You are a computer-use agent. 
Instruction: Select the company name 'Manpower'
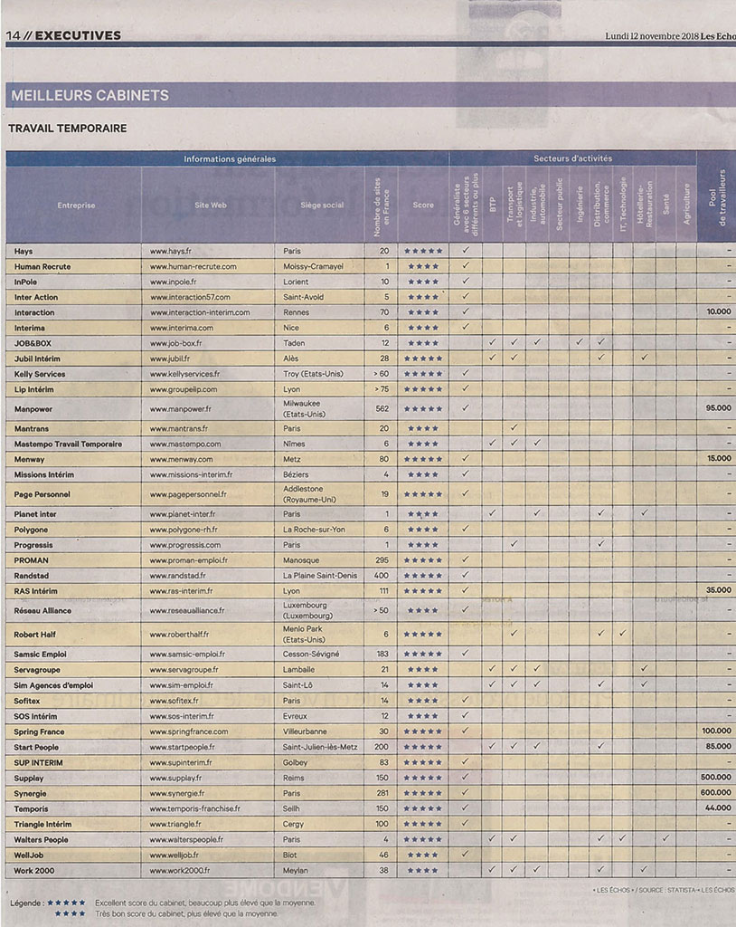33,409
